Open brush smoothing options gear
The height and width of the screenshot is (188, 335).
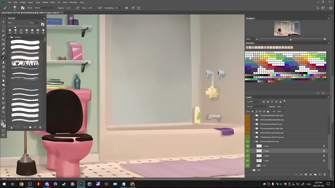pos(127,8)
